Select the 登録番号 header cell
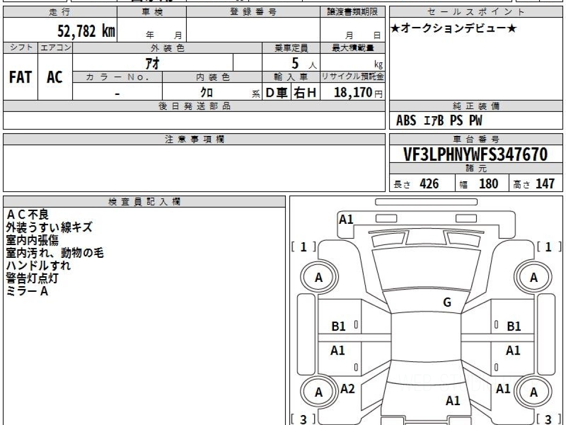Screen dimensions: 566x425 coord(253,12)
